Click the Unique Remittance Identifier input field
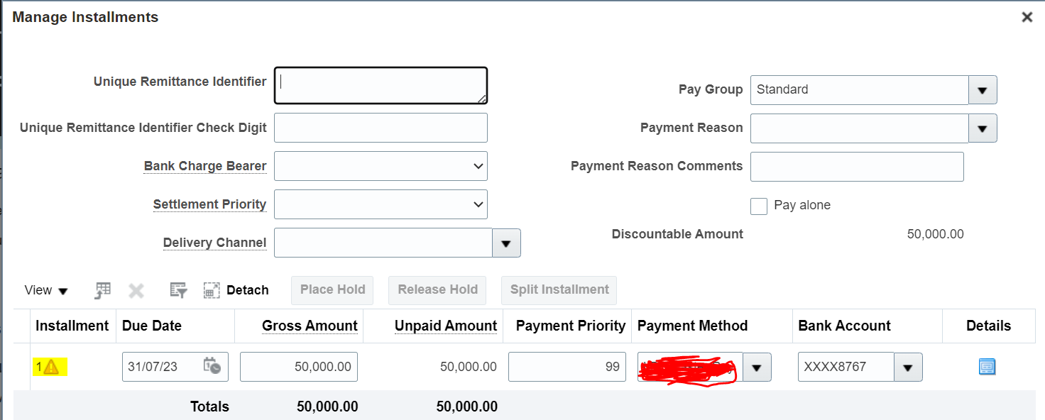This screenshot has height=420, width=1045. point(380,84)
